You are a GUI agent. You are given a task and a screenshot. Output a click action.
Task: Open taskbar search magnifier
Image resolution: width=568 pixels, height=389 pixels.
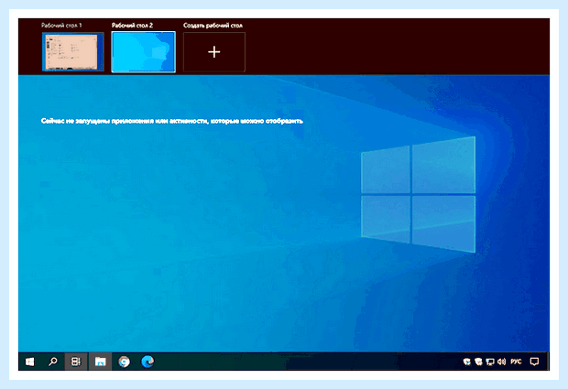[x=53, y=362]
